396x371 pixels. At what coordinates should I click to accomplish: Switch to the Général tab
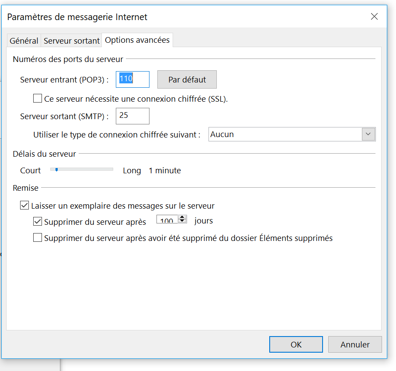[x=24, y=41]
